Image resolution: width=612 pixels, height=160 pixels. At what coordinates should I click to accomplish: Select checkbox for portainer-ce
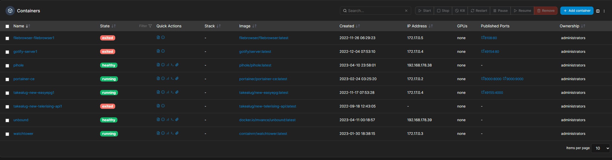click(7, 79)
